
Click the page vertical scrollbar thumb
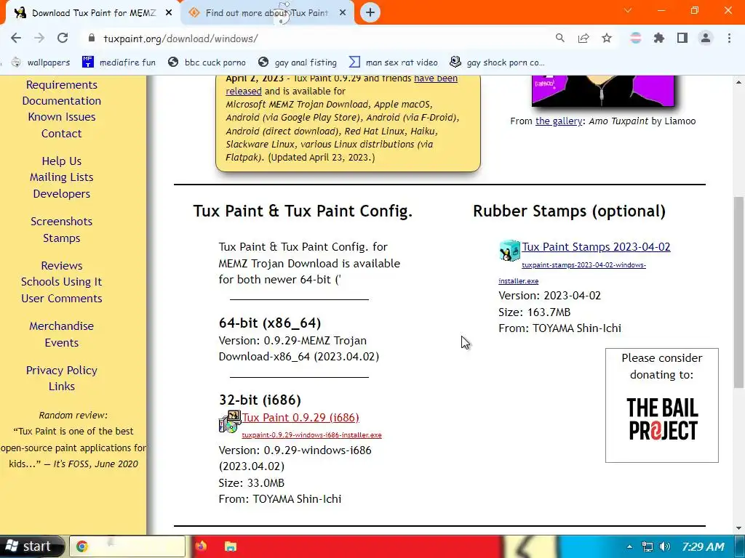click(x=739, y=292)
